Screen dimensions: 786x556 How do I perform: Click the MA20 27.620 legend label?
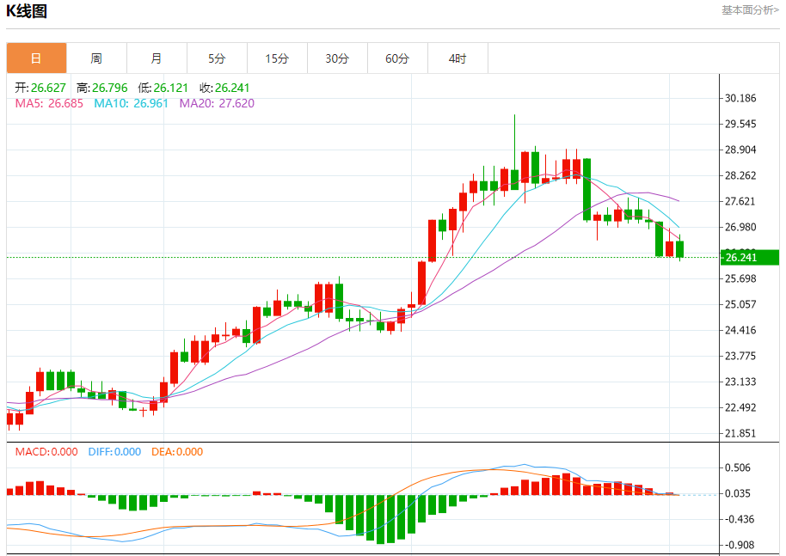pos(217,103)
